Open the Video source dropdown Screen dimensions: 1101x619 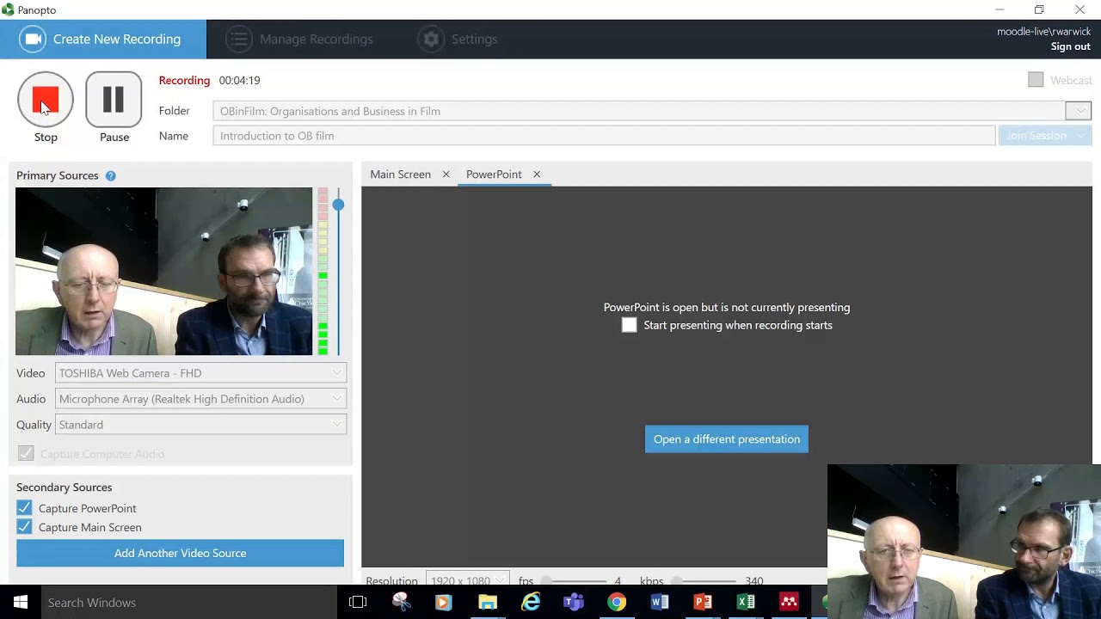[x=201, y=373]
